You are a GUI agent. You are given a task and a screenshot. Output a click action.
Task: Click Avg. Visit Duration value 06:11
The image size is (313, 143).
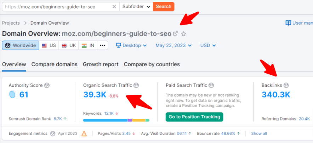point(181,133)
